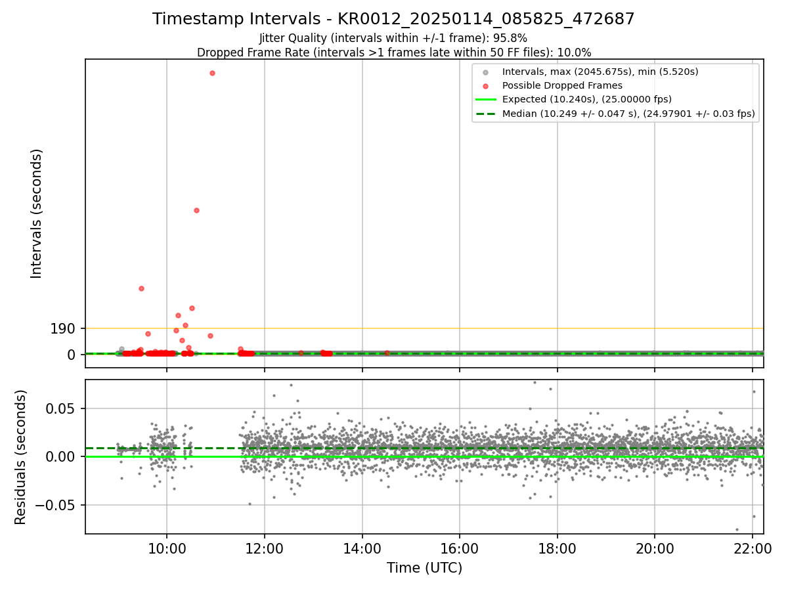
Task: Click legend entry 'Intervals, max (2045.675s), min (5.520s)'
Action: [x=600, y=72]
